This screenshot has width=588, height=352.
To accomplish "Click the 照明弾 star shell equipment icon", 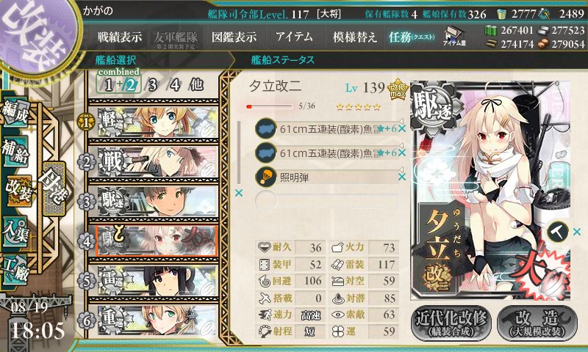I will point(265,177).
